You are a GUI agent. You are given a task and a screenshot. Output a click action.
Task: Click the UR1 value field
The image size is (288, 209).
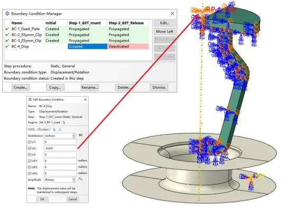tap(60, 161)
